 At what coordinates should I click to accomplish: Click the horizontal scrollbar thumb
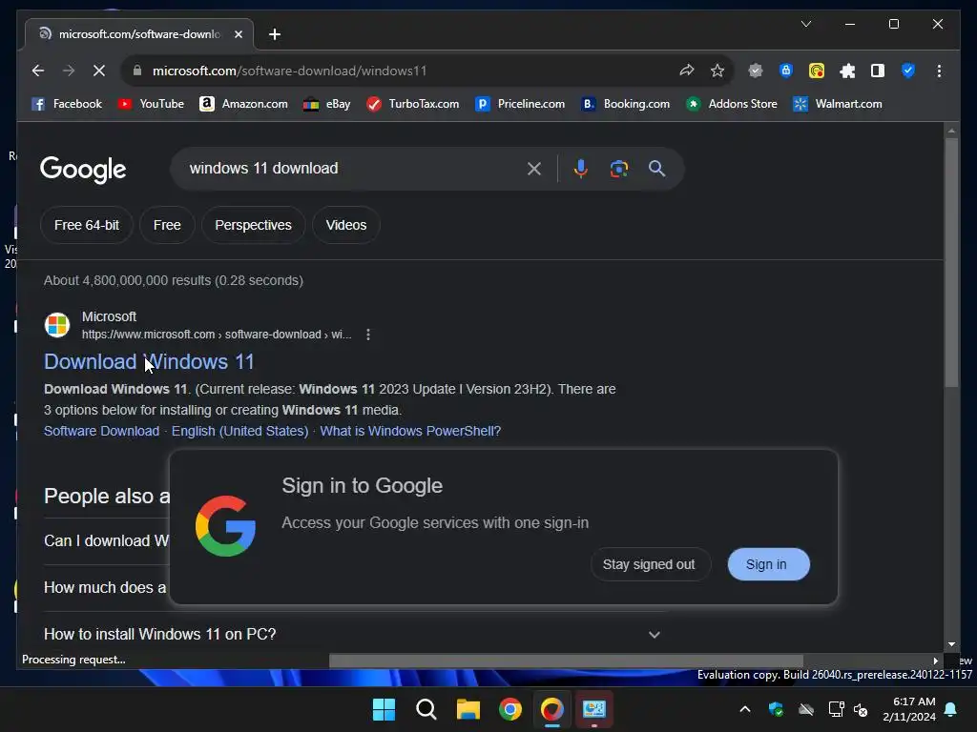tap(566, 661)
